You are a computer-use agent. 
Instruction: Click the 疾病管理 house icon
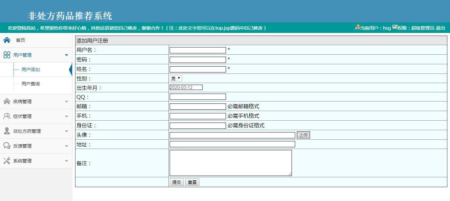pos(7,101)
